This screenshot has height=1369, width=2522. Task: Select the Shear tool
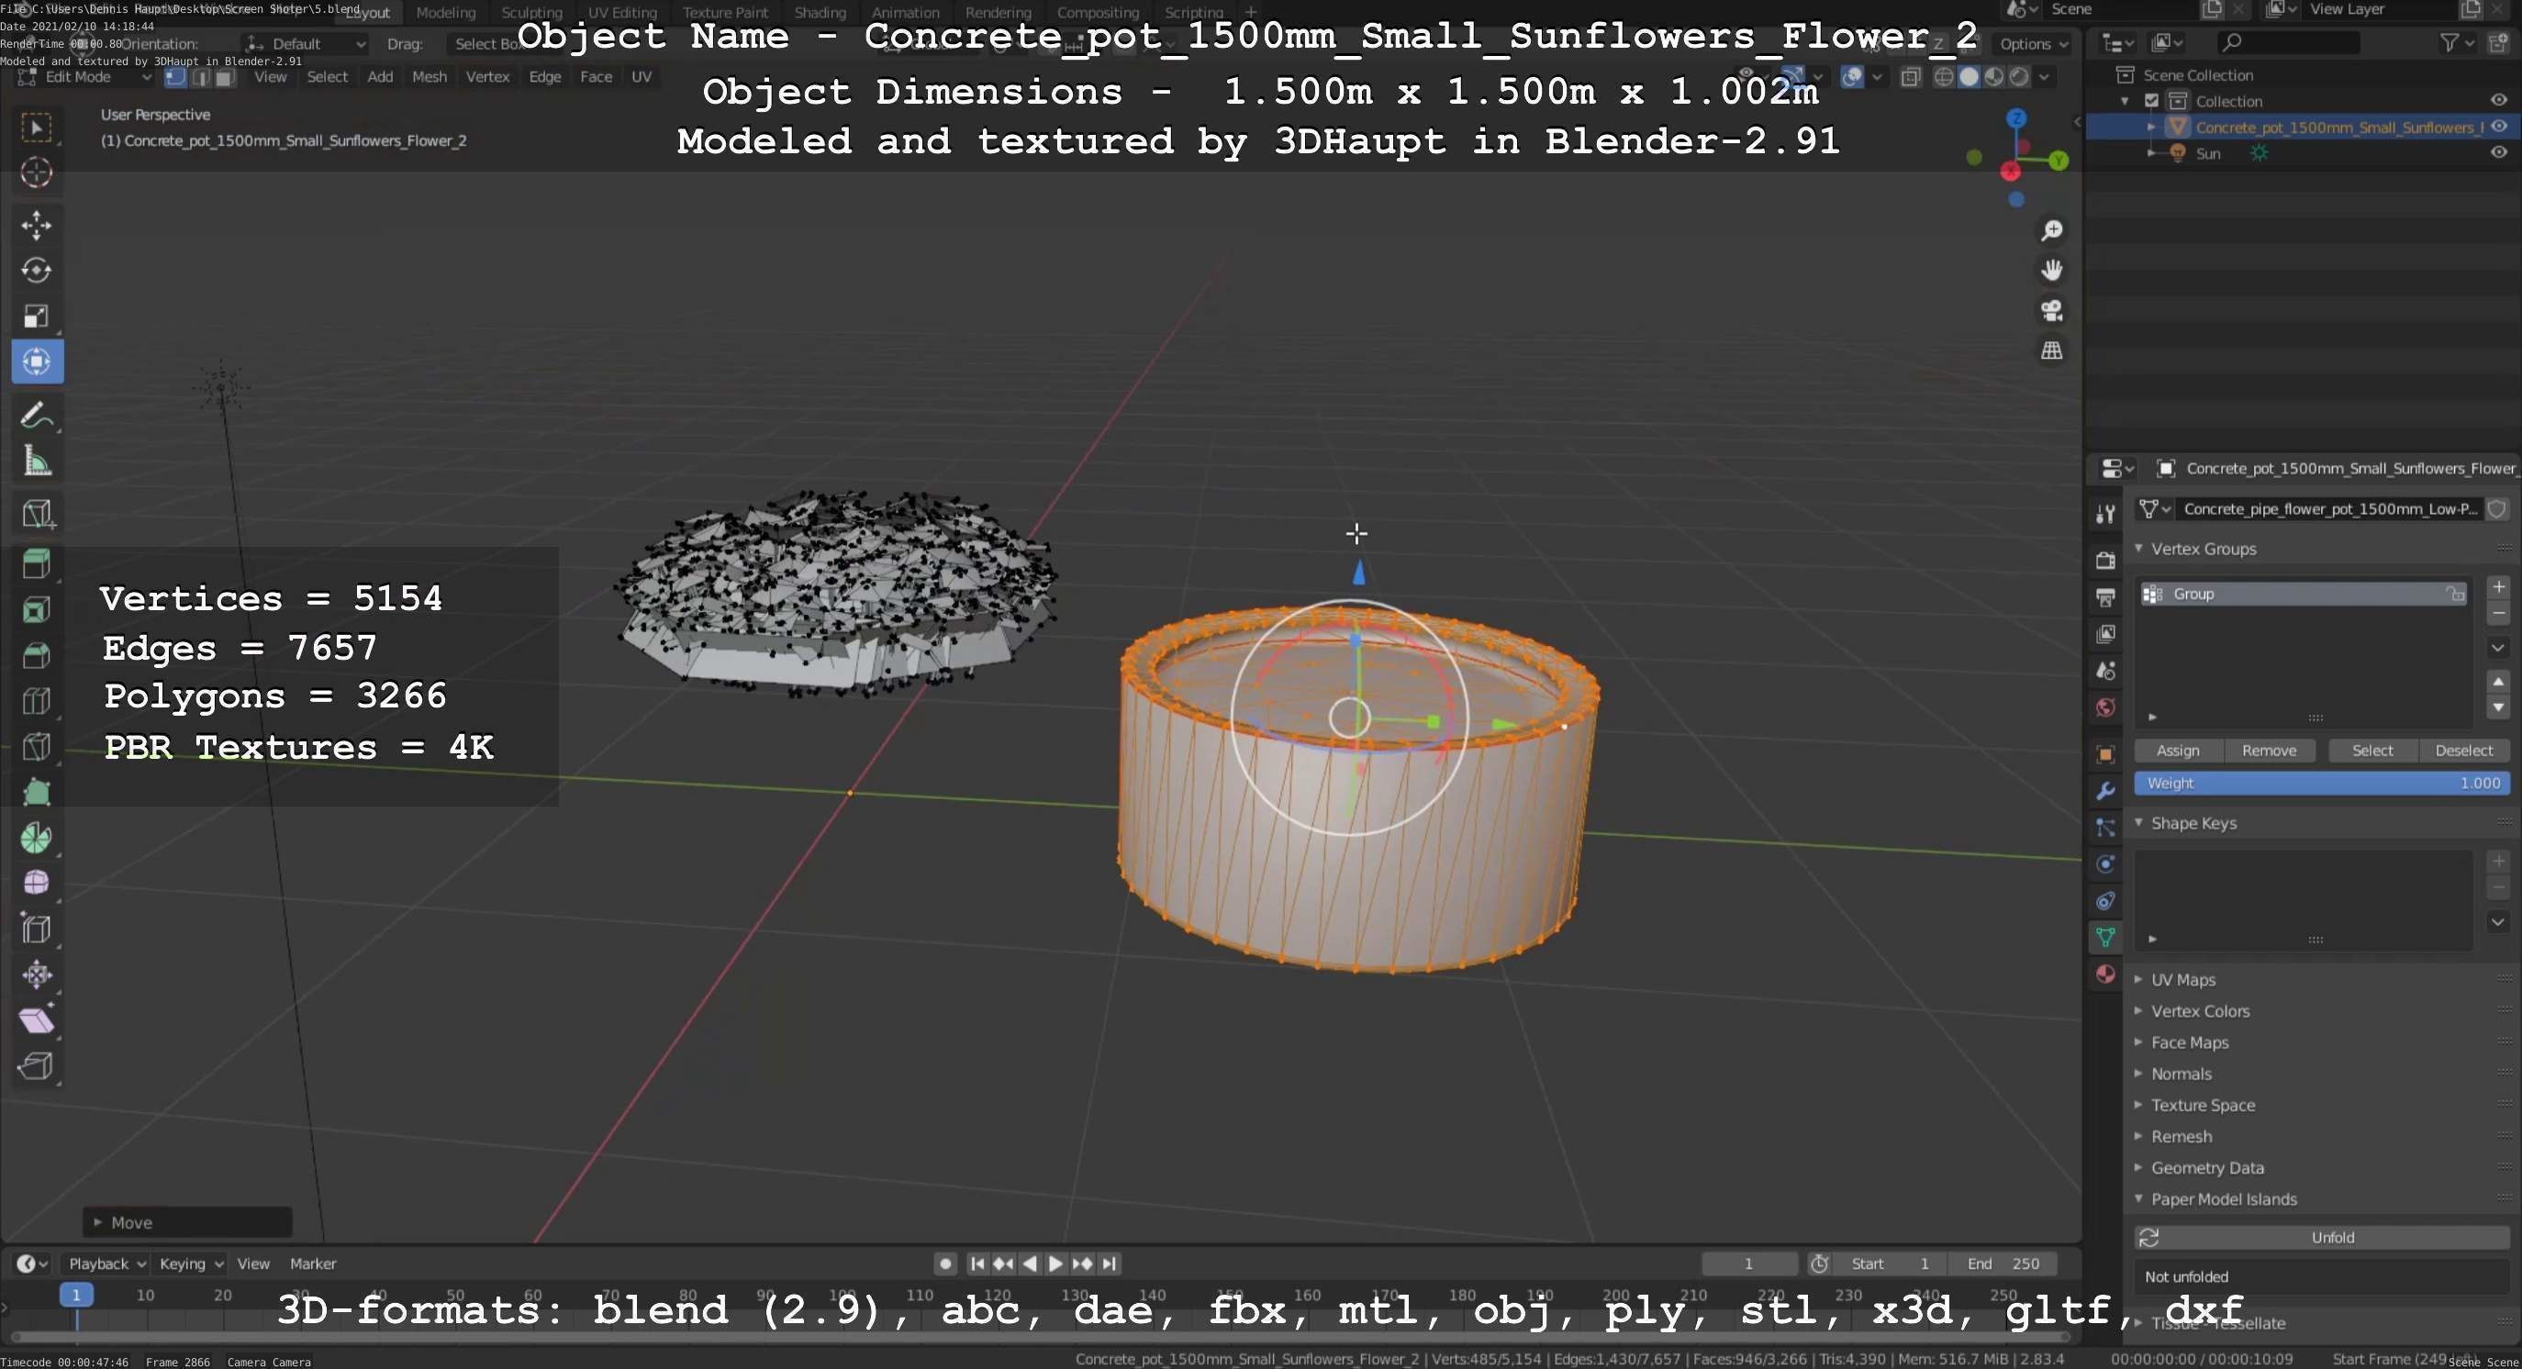tap(38, 1019)
